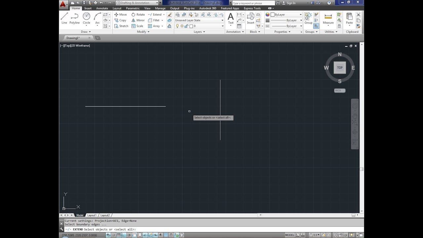Screen dimensions: 423x238
Task: Click the Layer Properties icon
Action: (177, 15)
